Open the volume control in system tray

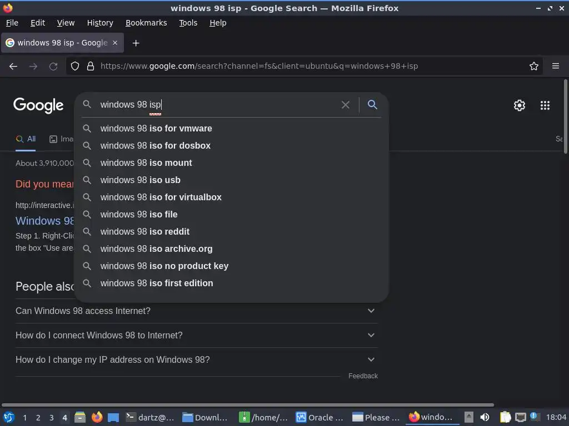pyautogui.click(x=485, y=417)
